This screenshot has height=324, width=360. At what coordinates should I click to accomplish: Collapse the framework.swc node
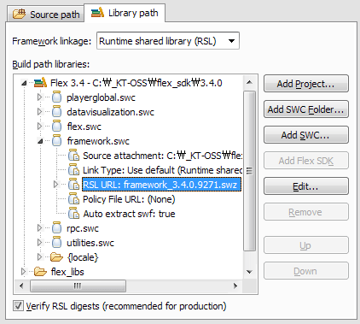[x=40, y=141]
